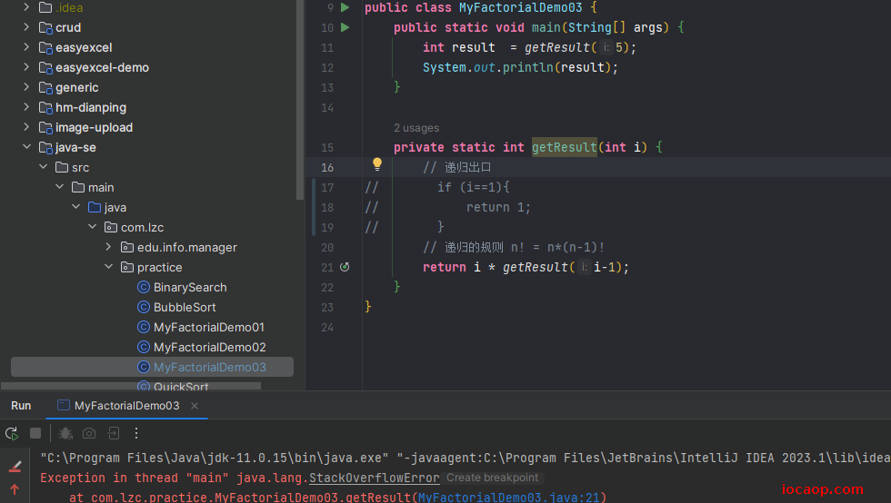This screenshot has width=891, height=503.
Task: Open the Run toolbar more options menu
Action: tap(136, 434)
